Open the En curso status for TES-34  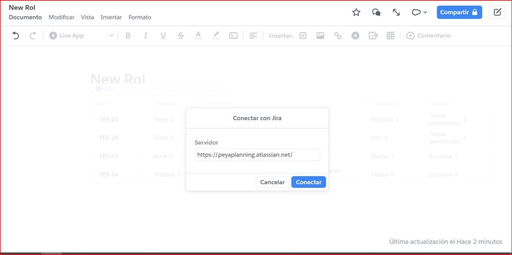(444, 174)
